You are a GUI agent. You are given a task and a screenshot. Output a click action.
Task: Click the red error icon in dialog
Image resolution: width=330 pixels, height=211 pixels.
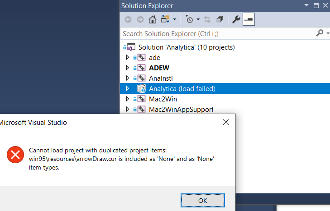[15, 155]
